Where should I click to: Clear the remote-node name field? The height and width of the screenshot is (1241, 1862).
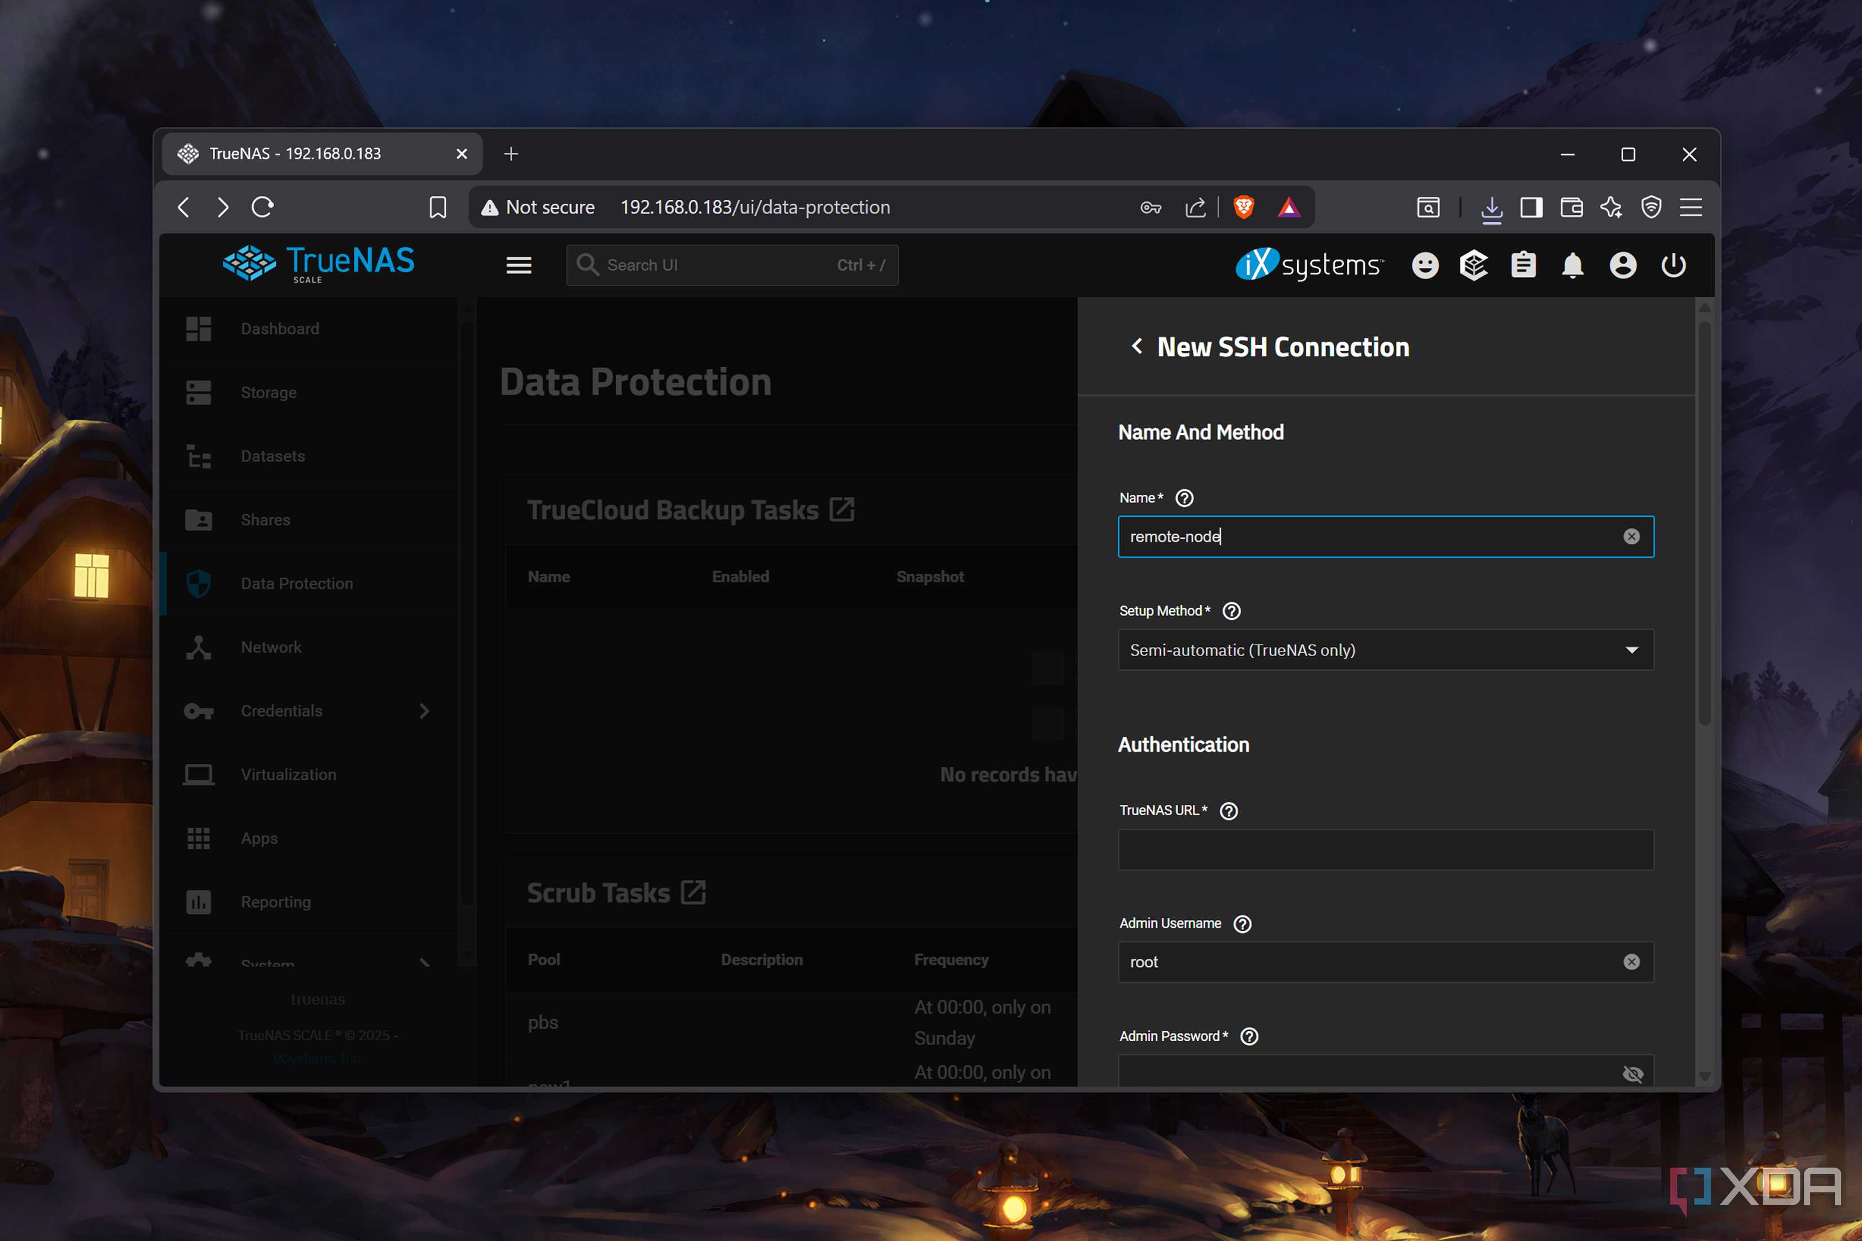(x=1632, y=536)
